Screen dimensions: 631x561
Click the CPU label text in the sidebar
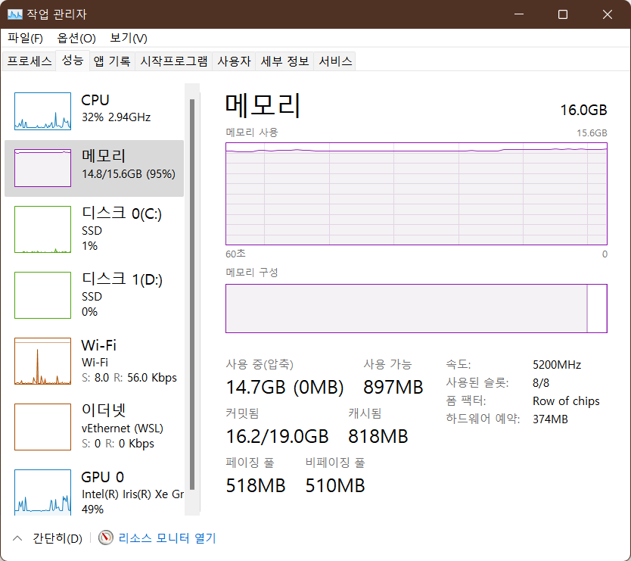coord(95,100)
